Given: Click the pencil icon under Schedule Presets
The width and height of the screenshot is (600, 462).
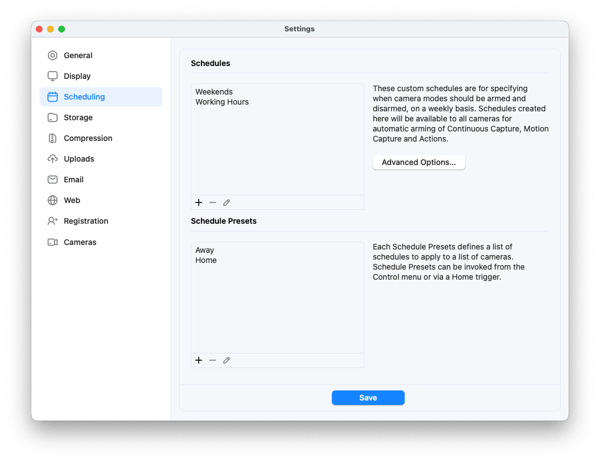Looking at the screenshot, I should [x=227, y=360].
